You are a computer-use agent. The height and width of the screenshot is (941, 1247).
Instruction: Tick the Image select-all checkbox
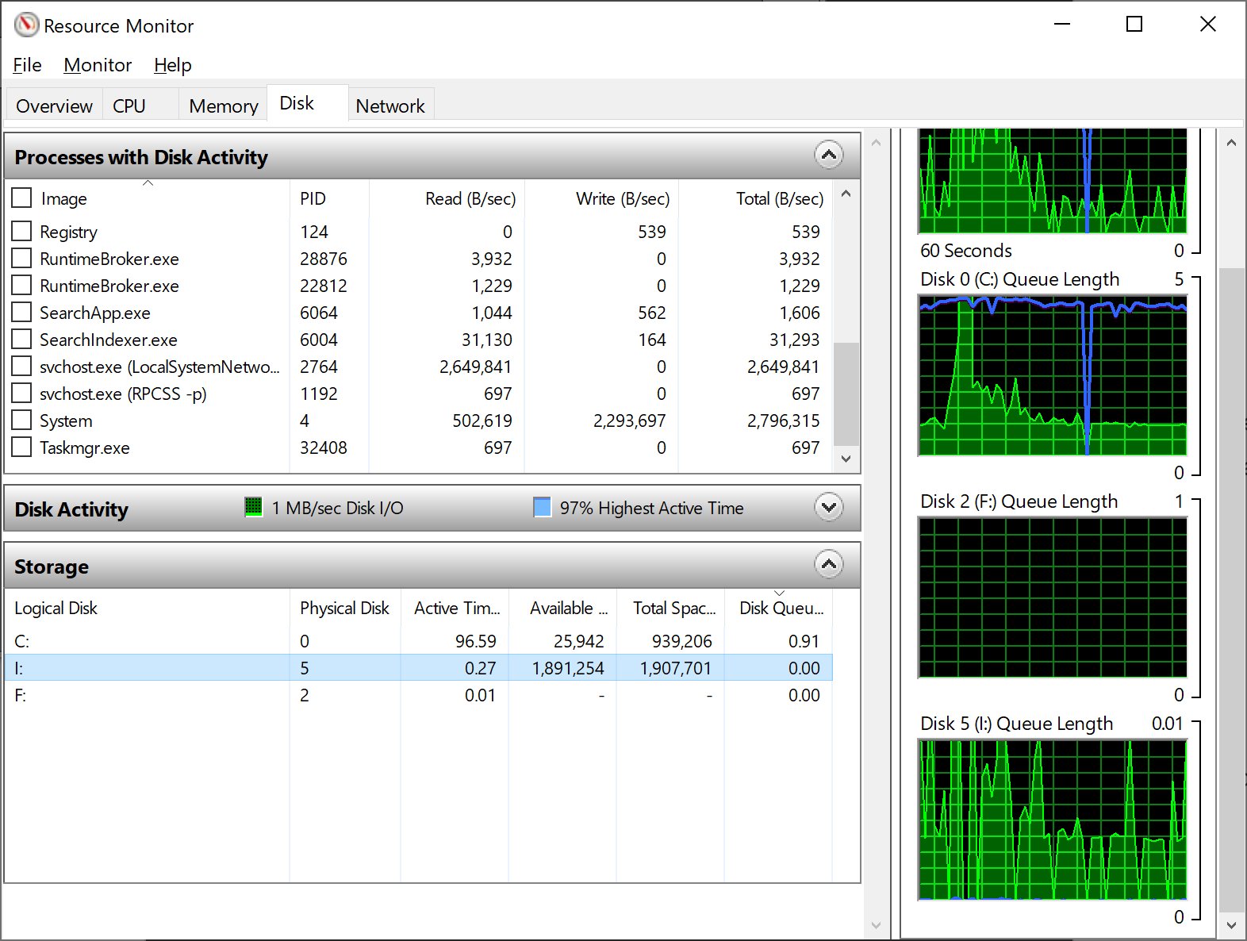[22, 198]
